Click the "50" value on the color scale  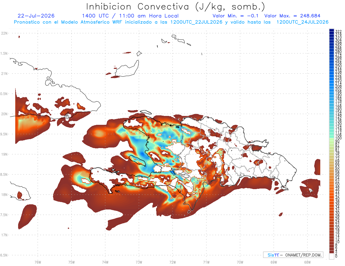[338, 185]
